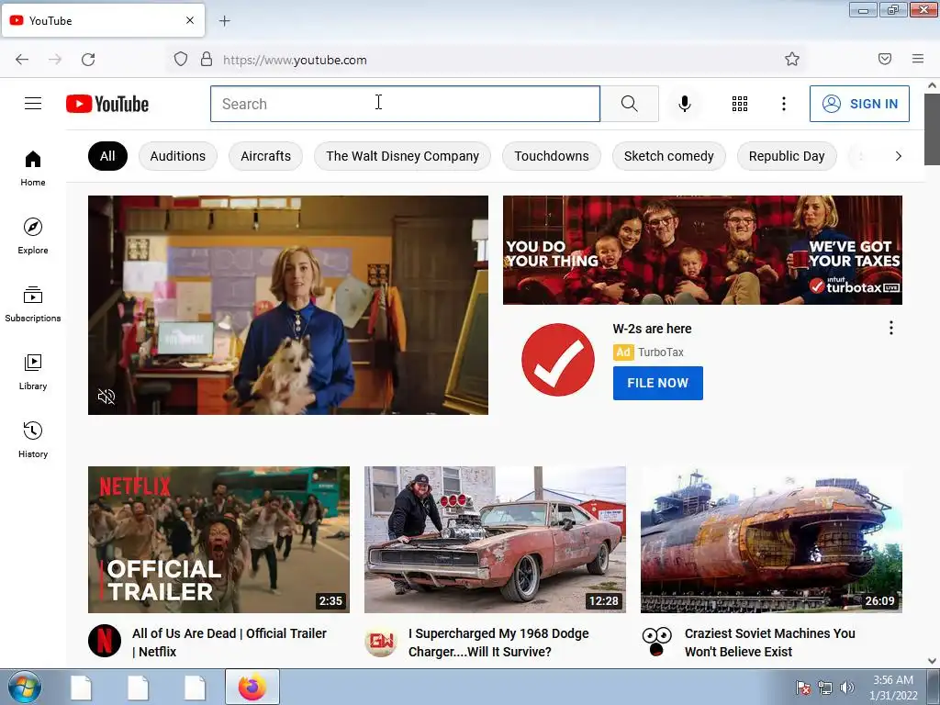
Task: Select the All filter chip
Action: point(107,156)
